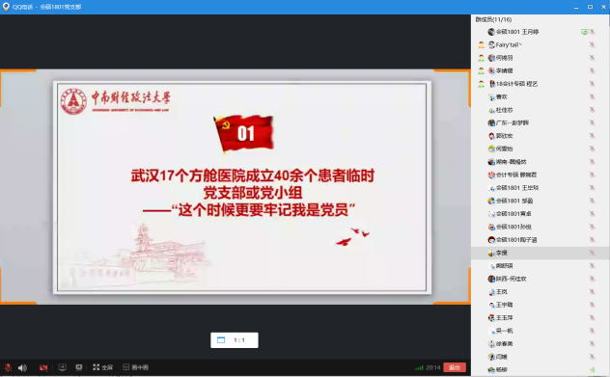
Task: Click the QQ phone icon in title bar
Action: 6,7
